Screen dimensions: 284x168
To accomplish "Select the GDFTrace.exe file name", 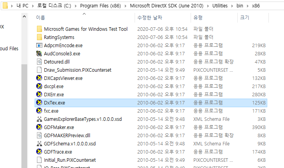I will click(58, 152).
